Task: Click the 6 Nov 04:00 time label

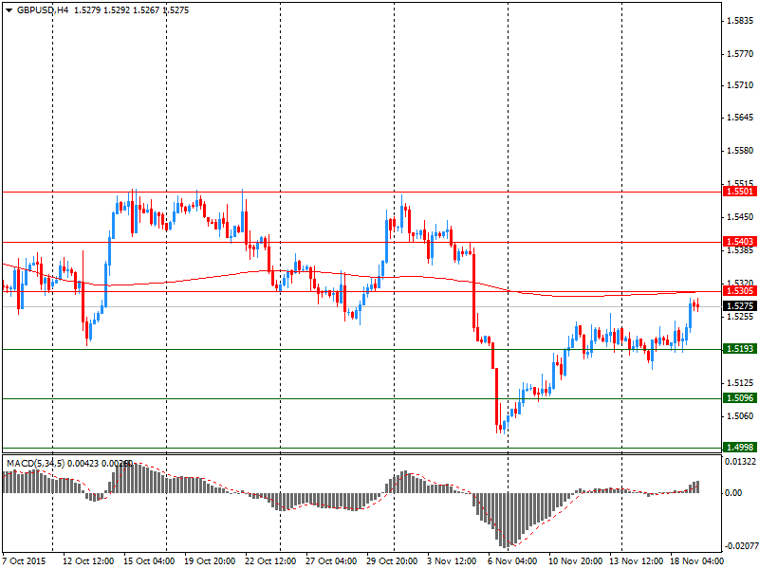Action: tap(512, 561)
